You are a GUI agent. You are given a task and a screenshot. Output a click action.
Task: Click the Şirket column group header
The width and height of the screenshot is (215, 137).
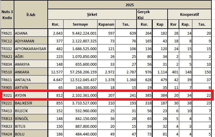[92, 14]
